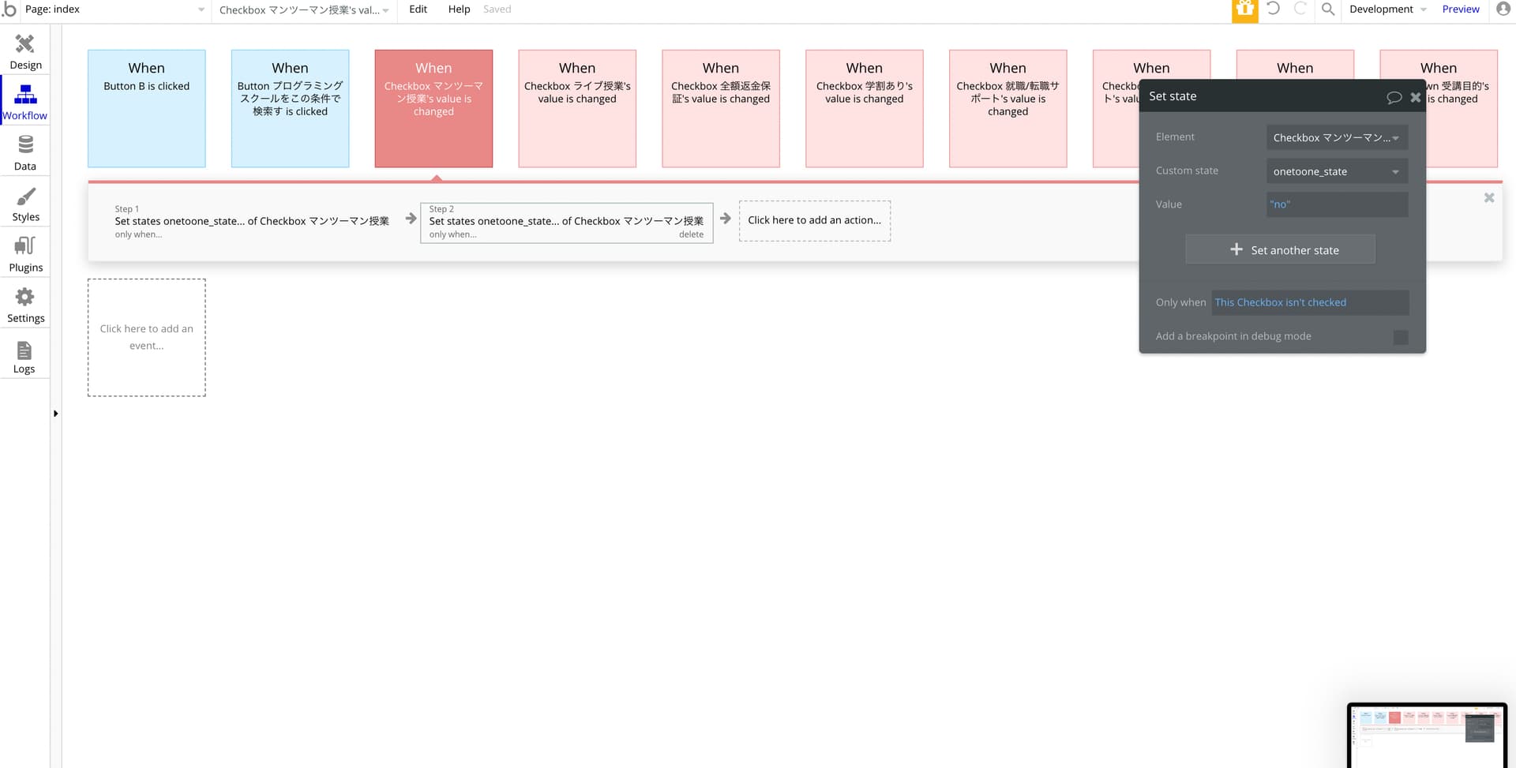Click the Value field containing "no"
This screenshot has width=1516, height=768.
tap(1337, 204)
